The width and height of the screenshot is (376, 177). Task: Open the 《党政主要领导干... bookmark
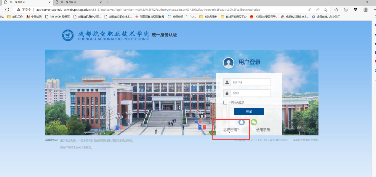[x=264, y=17]
